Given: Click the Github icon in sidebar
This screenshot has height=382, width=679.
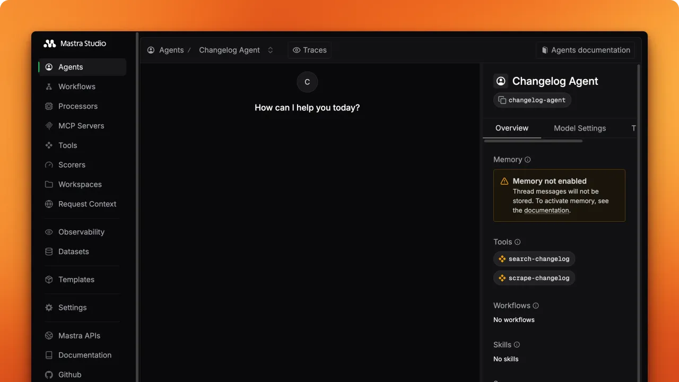Looking at the screenshot, I should pyautogui.click(x=49, y=375).
